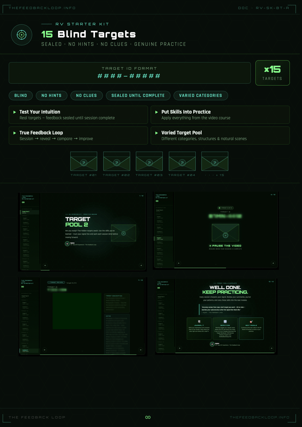The height and width of the screenshot is (427, 302).
Task: Click next arrow on the Pause the Video slide
Action: point(273,263)
